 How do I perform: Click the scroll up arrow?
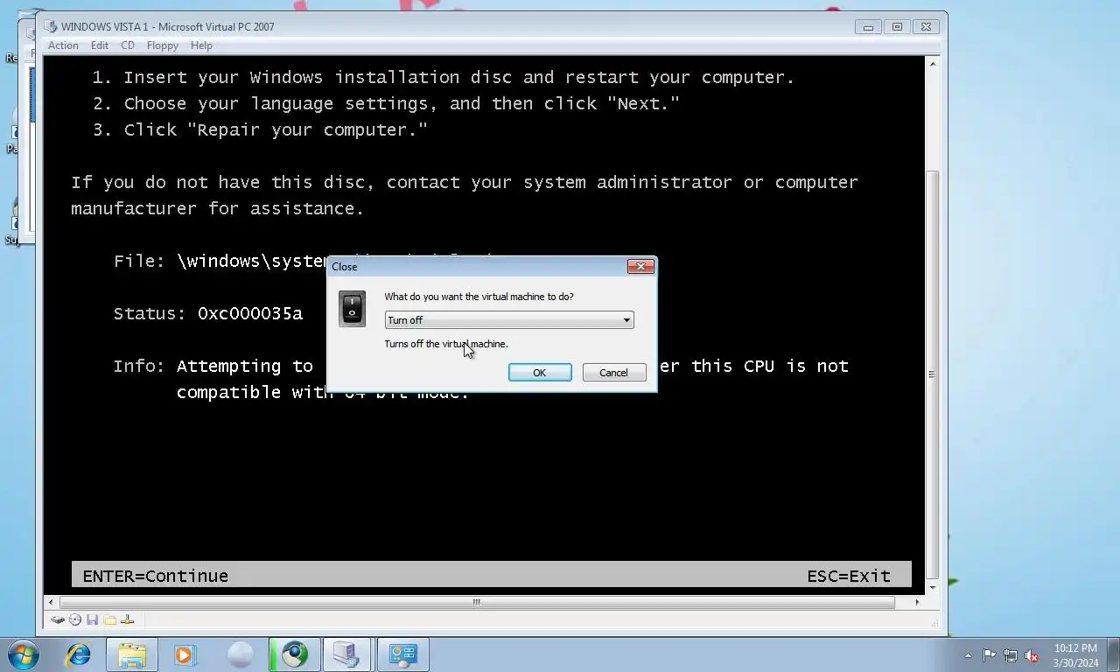[x=932, y=64]
